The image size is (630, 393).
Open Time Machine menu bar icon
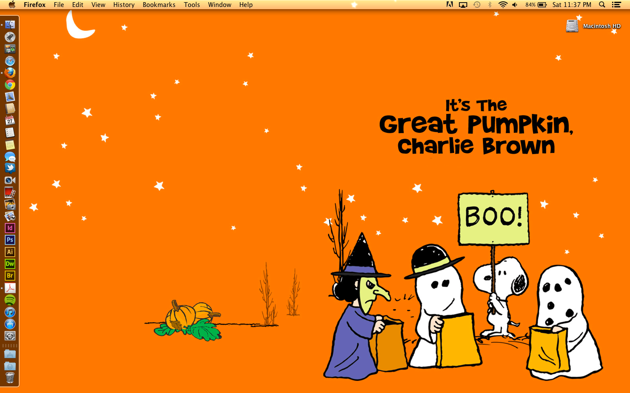pyautogui.click(x=477, y=5)
